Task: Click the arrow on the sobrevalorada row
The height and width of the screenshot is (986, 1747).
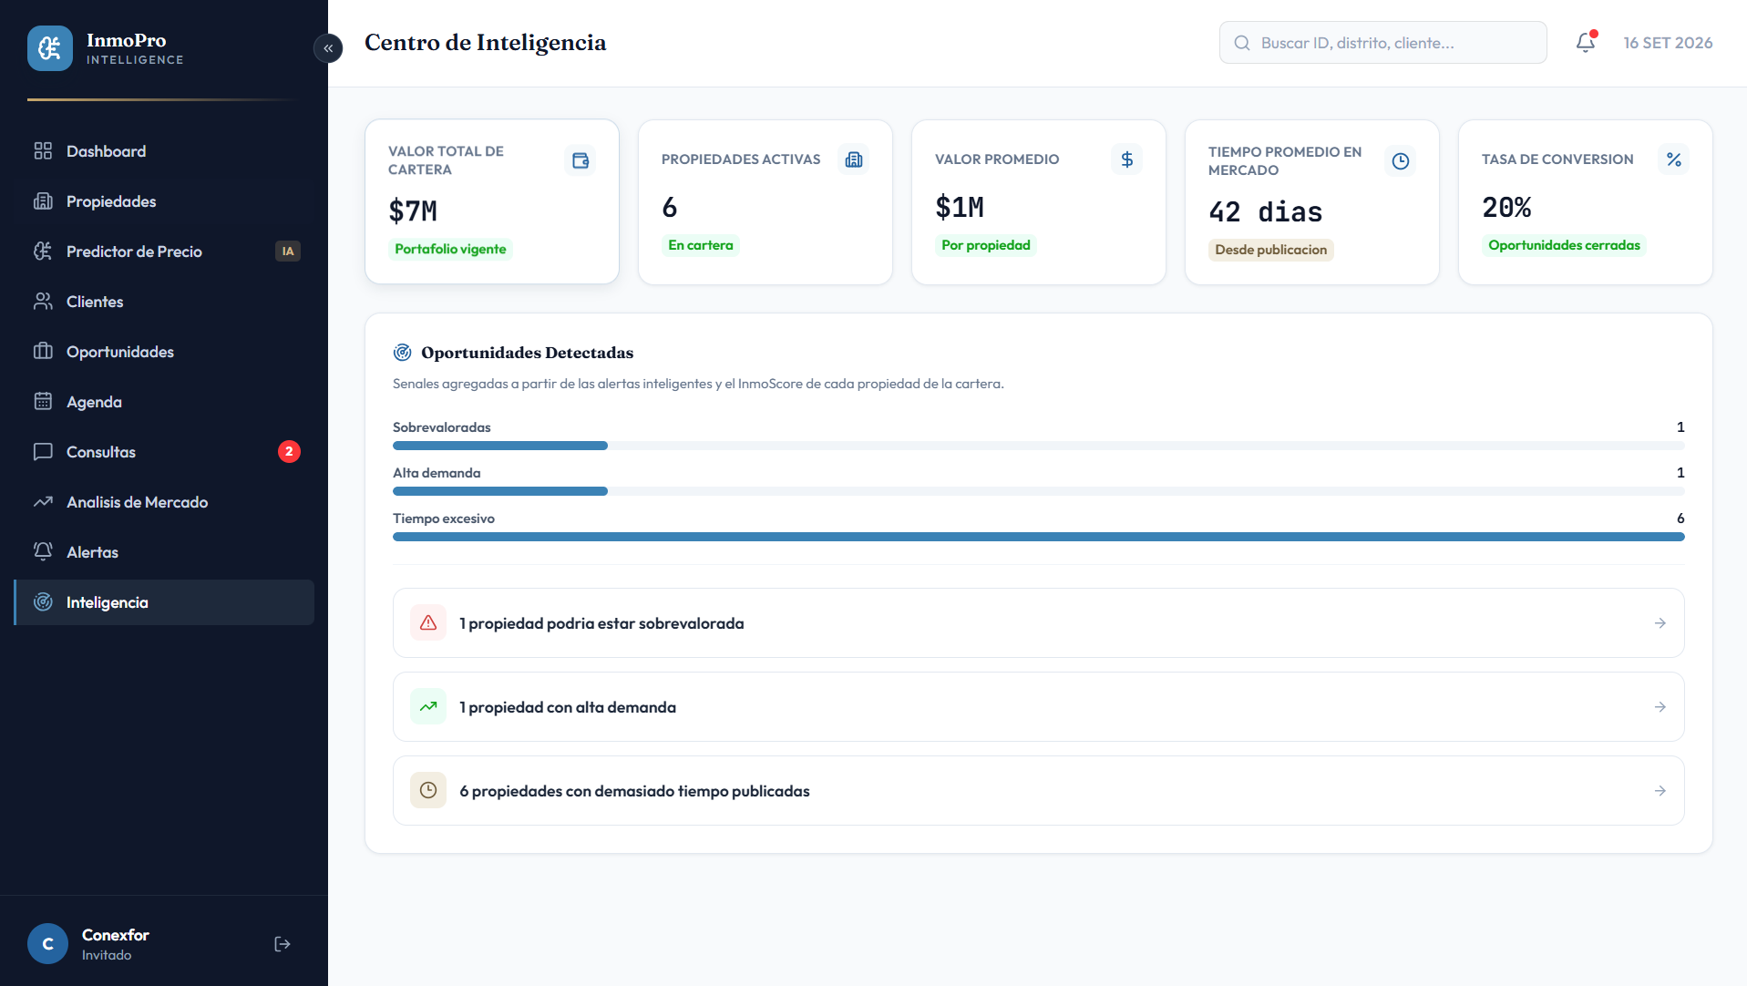Action: 1660,623
